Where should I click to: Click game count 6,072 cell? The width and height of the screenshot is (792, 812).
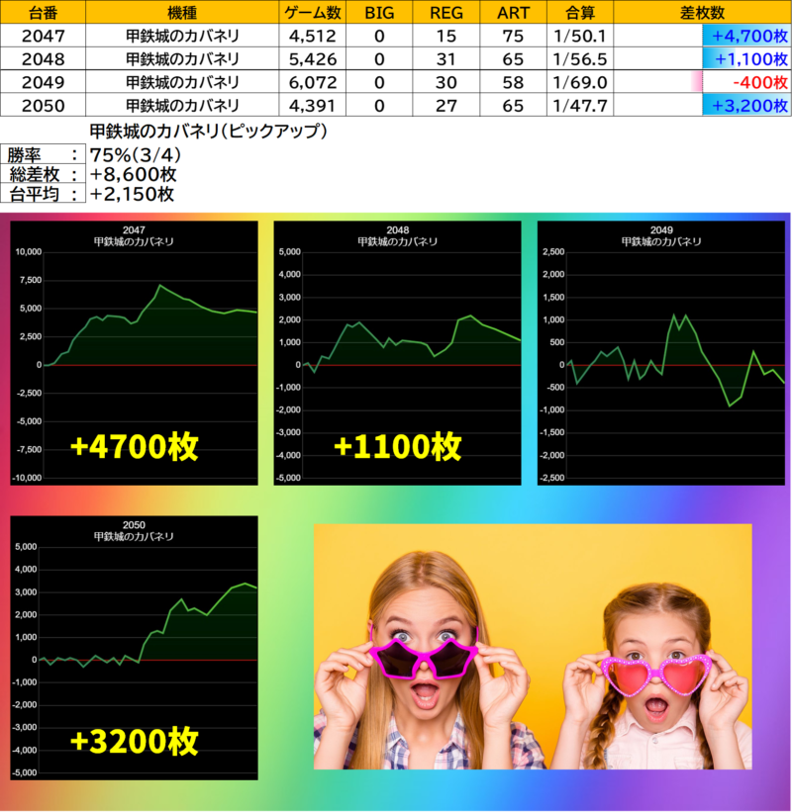coord(313,82)
